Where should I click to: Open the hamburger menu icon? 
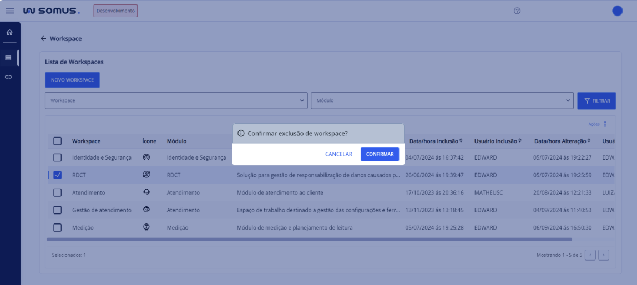pos(10,11)
